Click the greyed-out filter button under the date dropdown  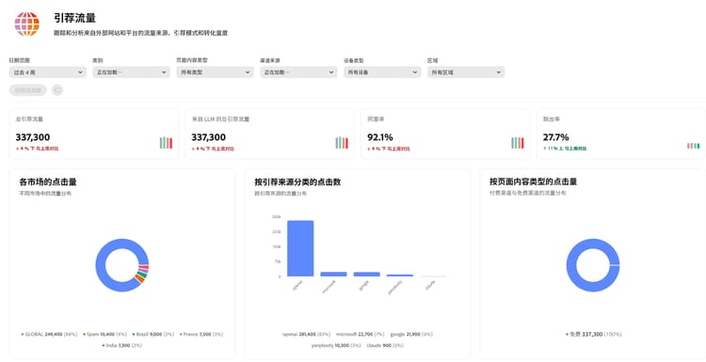pyautogui.click(x=28, y=90)
